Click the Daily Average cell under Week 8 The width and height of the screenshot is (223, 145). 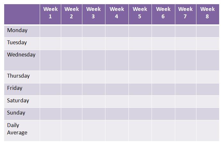point(207,130)
